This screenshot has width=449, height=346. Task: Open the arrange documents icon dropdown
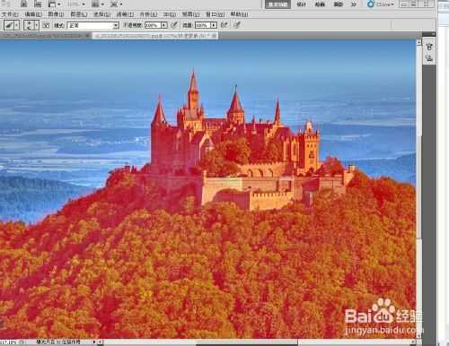pyautogui.click(x=98, y=4)
